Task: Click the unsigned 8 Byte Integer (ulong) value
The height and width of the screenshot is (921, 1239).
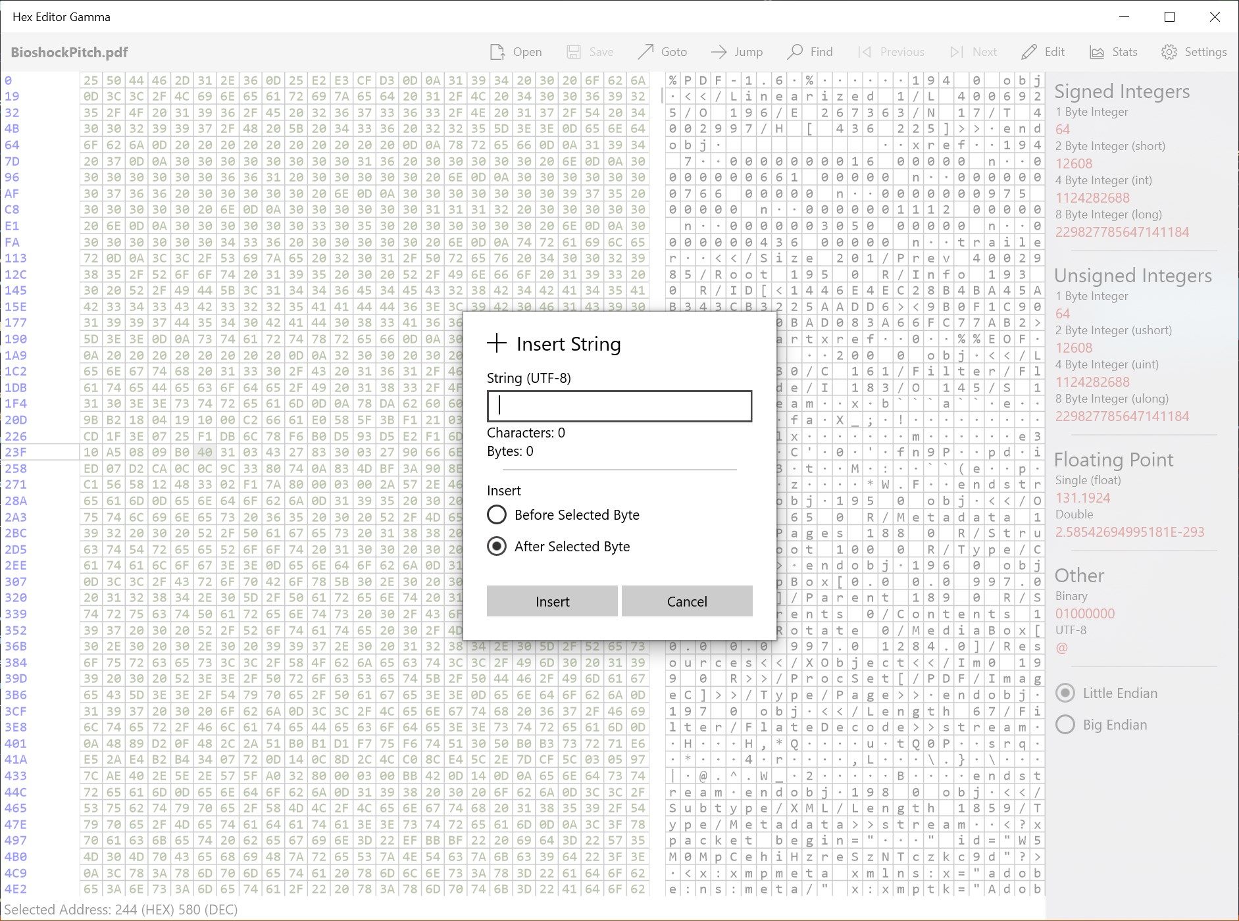Action: coord(1122,416)
